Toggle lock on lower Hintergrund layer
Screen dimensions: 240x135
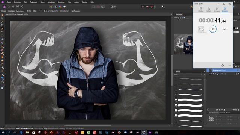pyautogui.click(x=237, y=73)
